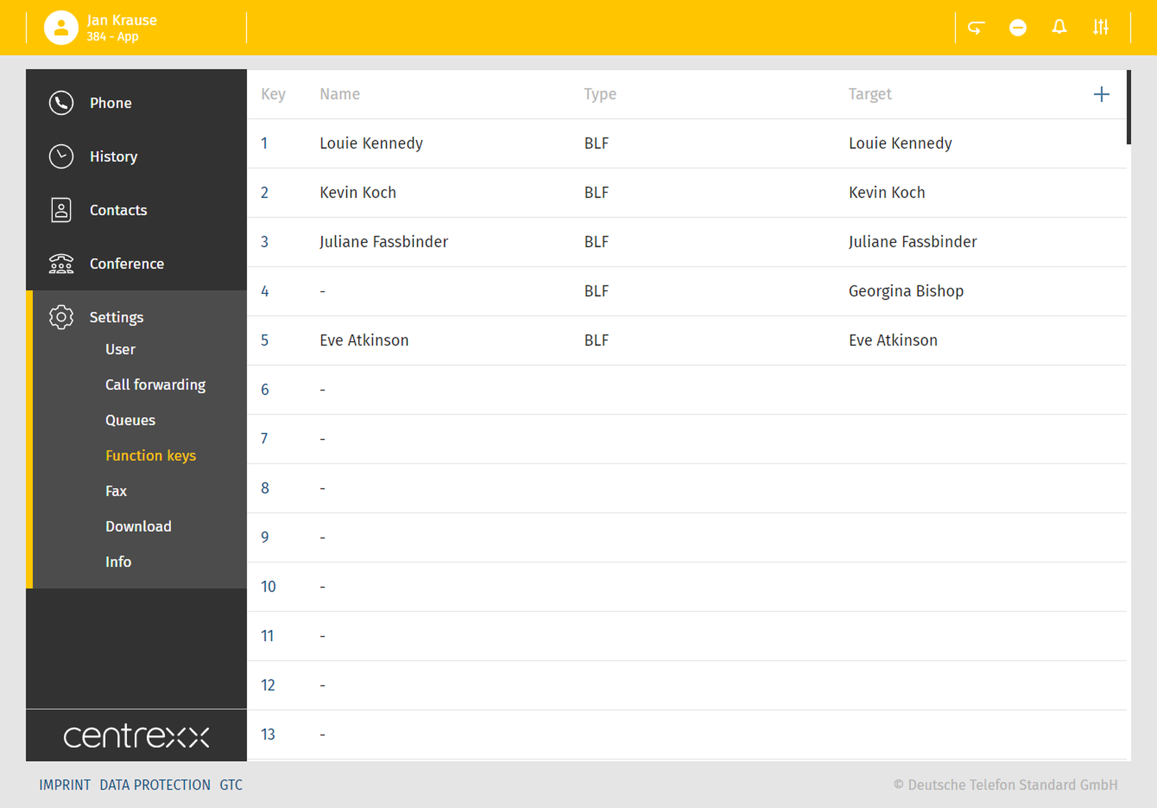
Task: Open the audio settings sliders icon
Action: tap(1100, 27)
